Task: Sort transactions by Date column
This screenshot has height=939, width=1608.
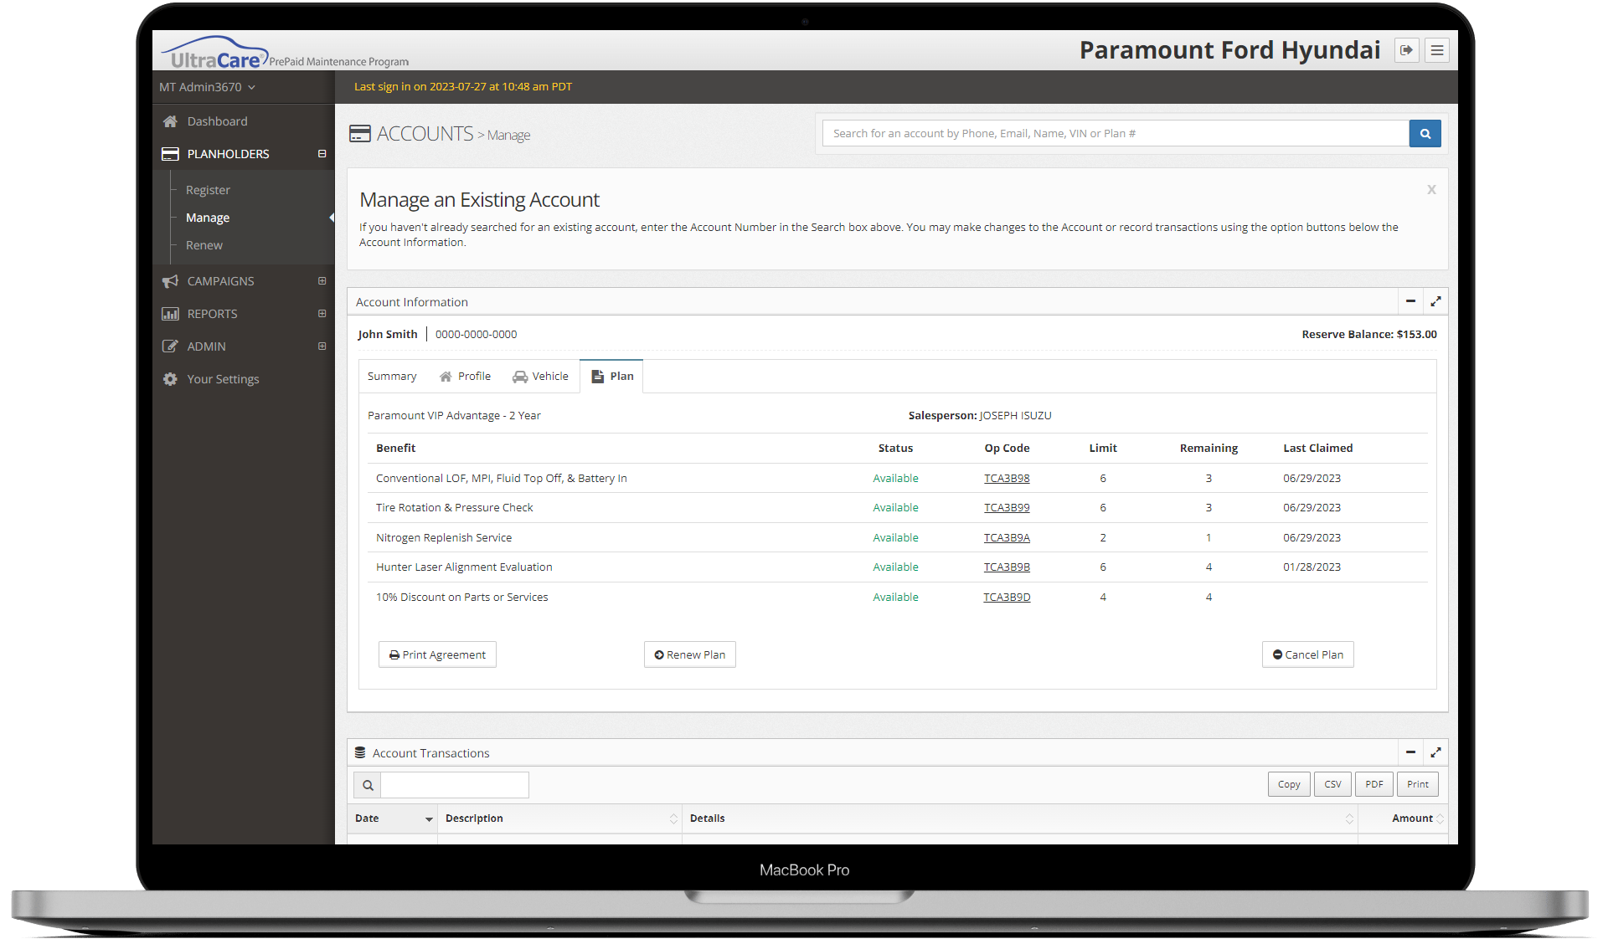Action: pyautogui.click(x=393, y=818)
